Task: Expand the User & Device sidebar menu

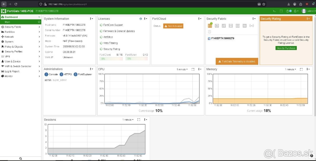Action: [21, 61]
